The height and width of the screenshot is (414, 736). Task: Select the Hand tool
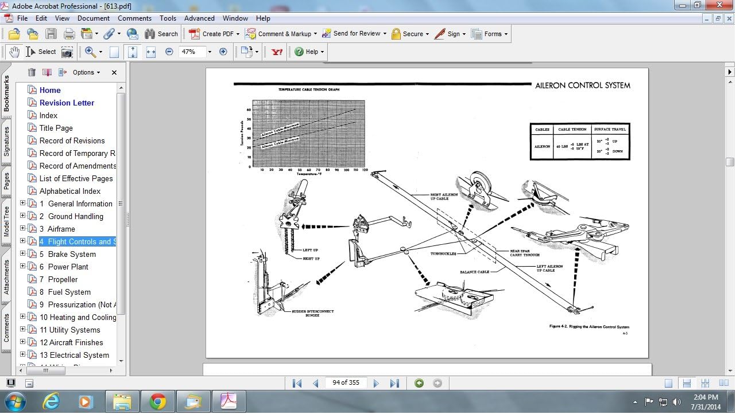(14, 52)
